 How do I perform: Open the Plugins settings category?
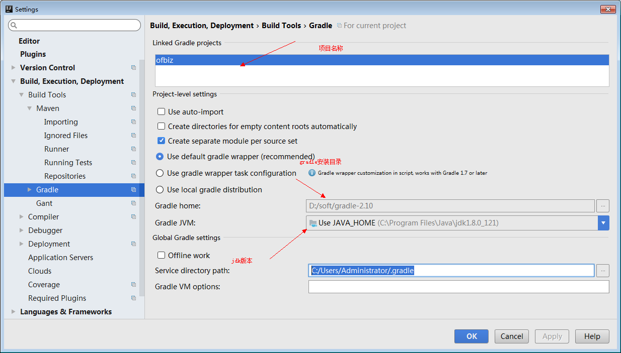point(33,54)
